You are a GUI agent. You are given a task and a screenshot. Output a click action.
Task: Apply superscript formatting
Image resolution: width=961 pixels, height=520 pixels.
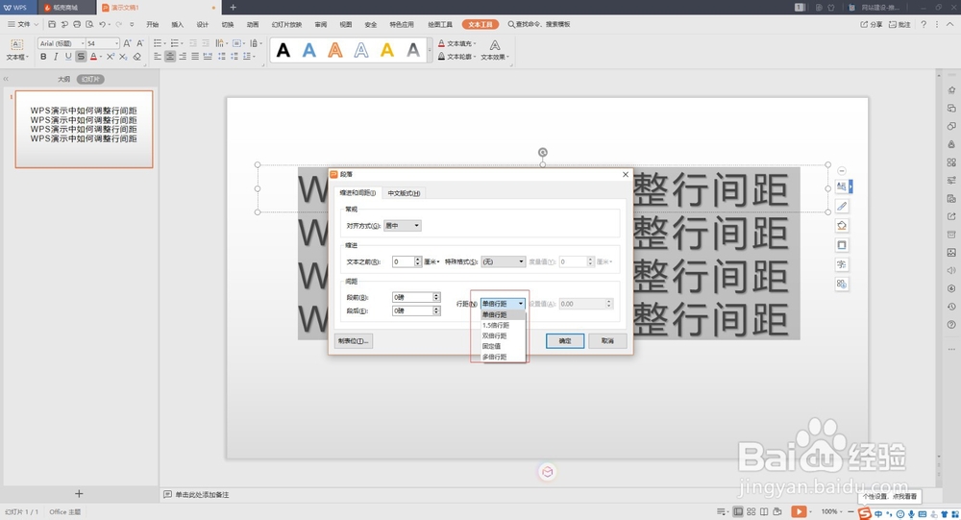tap(111, 57)
